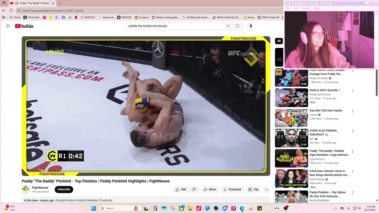
Task: Clear the YouTube search box text
Action: pyautogui.click(x=228, y=26)
